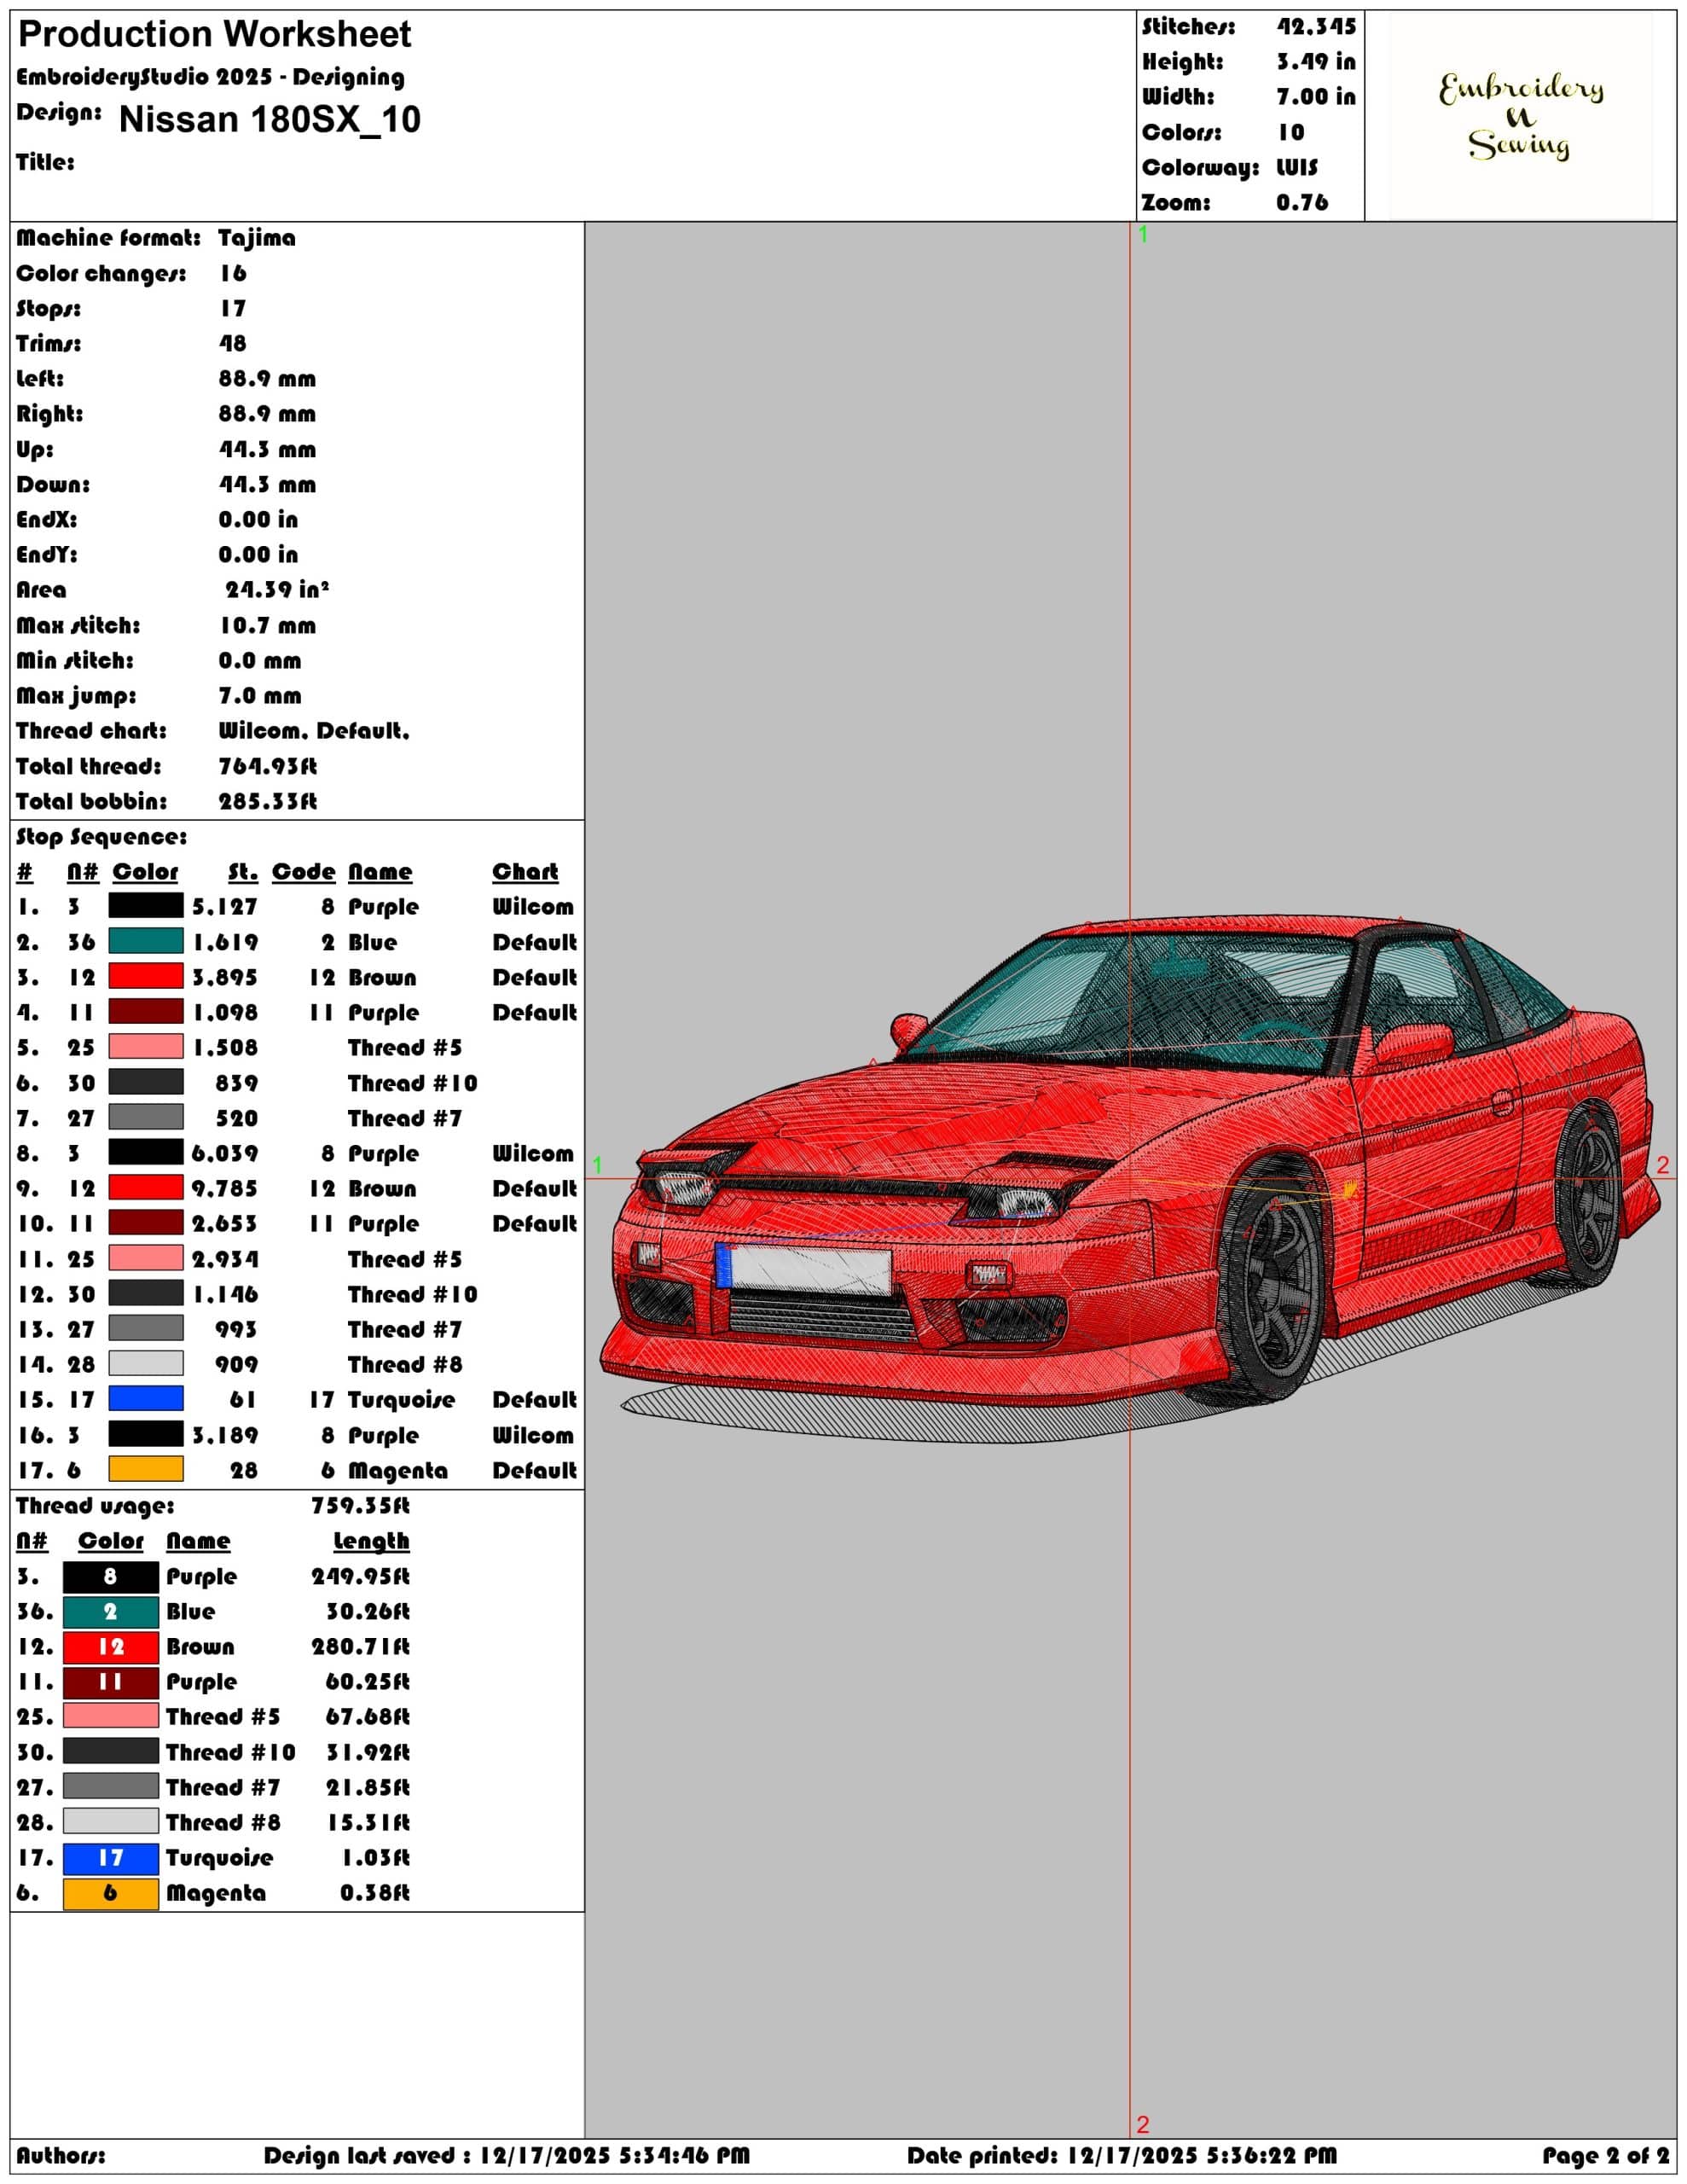
Task: Select the design name "Nissan 180SX_10"
Action: click(270, 119)
